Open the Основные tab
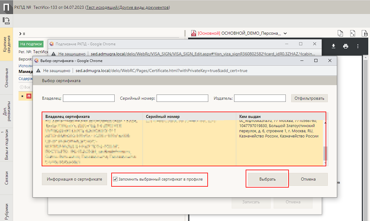Viewport: 370px width, 221px height. [x=6, y=78]
